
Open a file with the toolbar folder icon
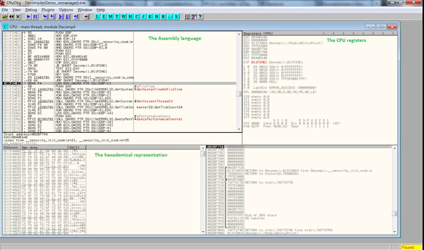pos(4,17)
